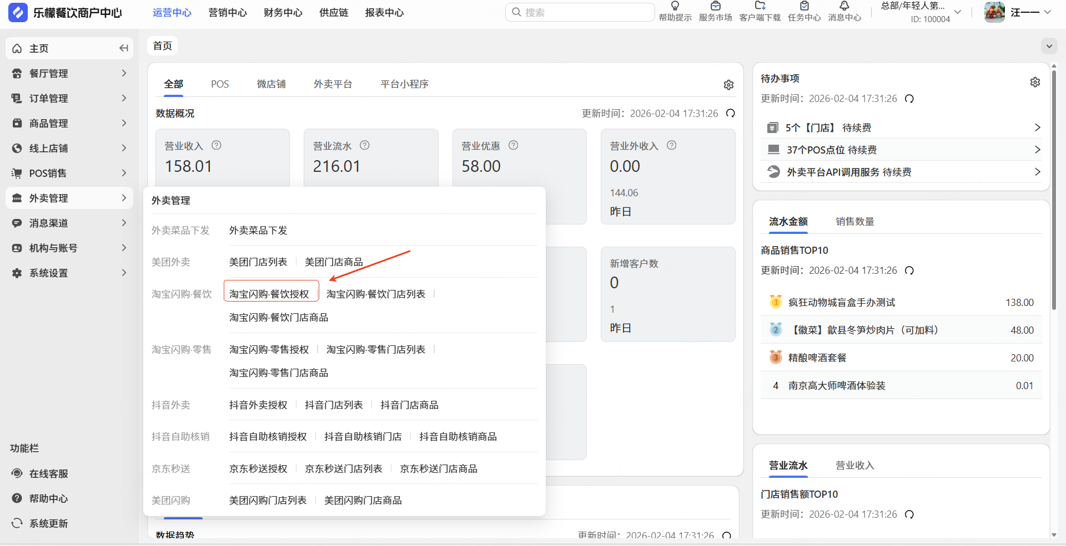The image size is (1066, 546).
Task: Open the 待办事项 settings gear
Action: click(1035, 82)
